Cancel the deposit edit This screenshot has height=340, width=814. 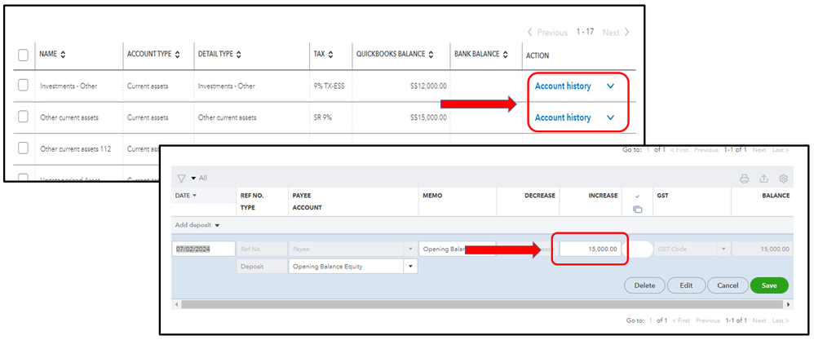coord(728,285)
